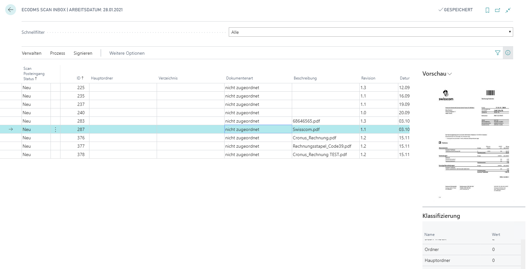Click the bookmark icon
This screenshot has width=527, height=269.
coord(487,10)
